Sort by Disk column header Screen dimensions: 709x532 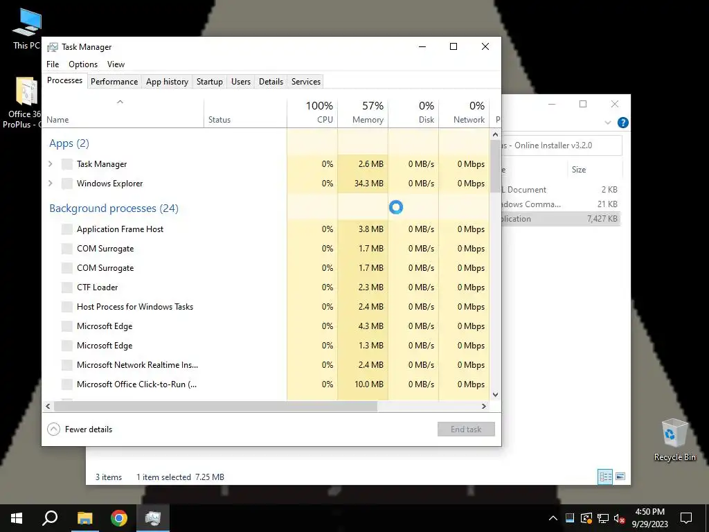pyautogui.click(x=413, y=112)
